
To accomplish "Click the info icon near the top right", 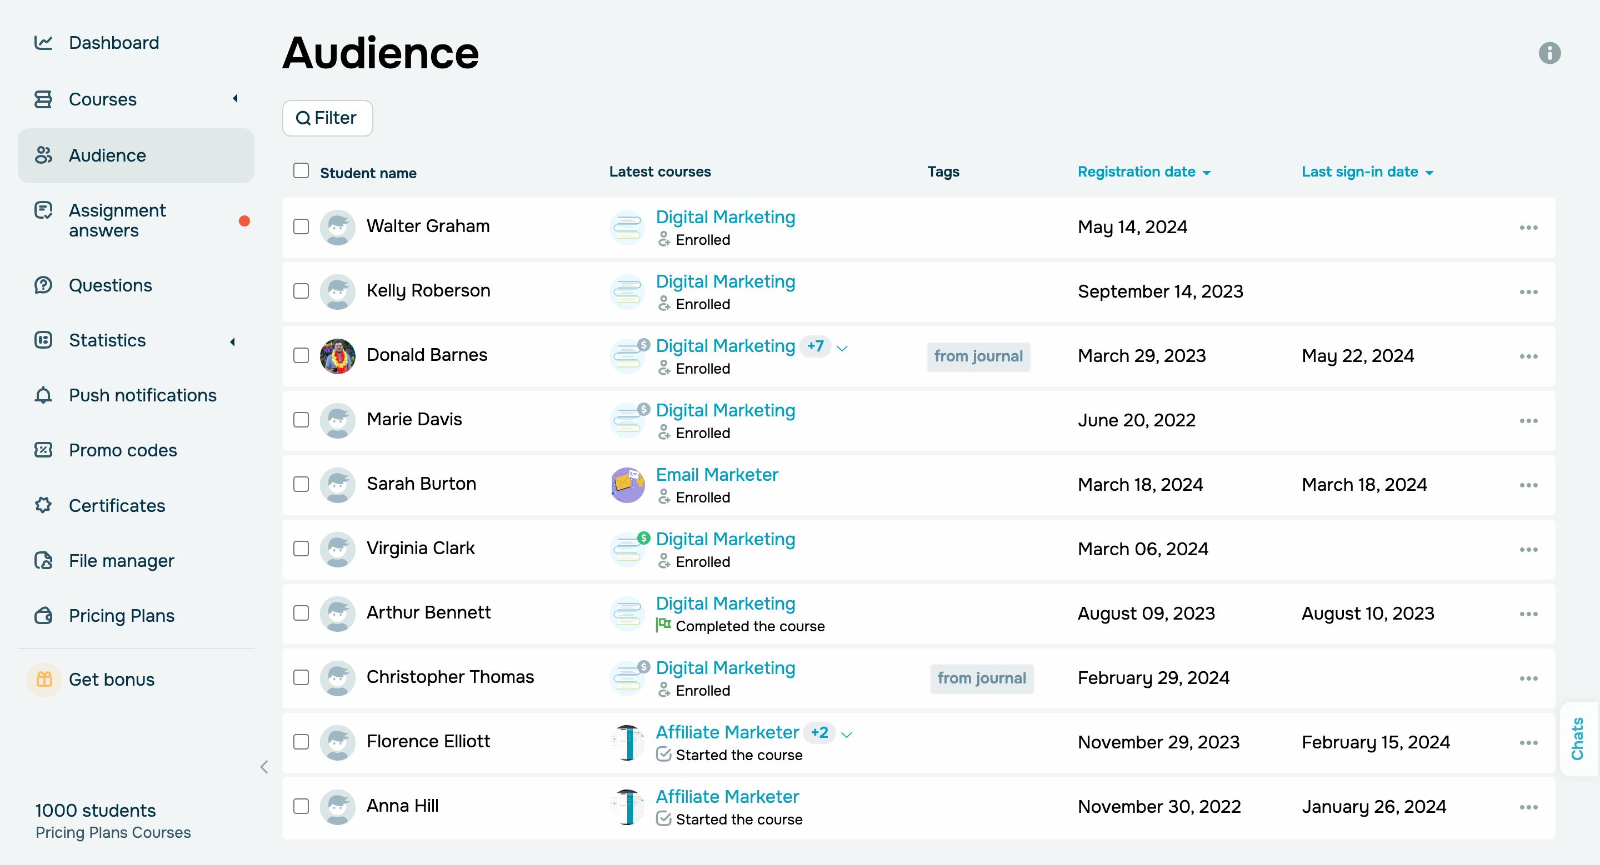I will point(1549,53).
